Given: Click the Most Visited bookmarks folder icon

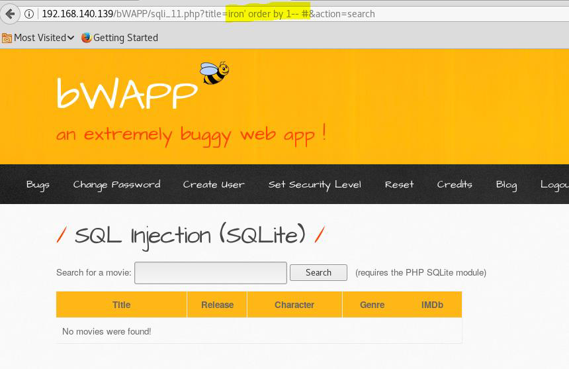Looking at the screenshot, I should pos(7,38).
